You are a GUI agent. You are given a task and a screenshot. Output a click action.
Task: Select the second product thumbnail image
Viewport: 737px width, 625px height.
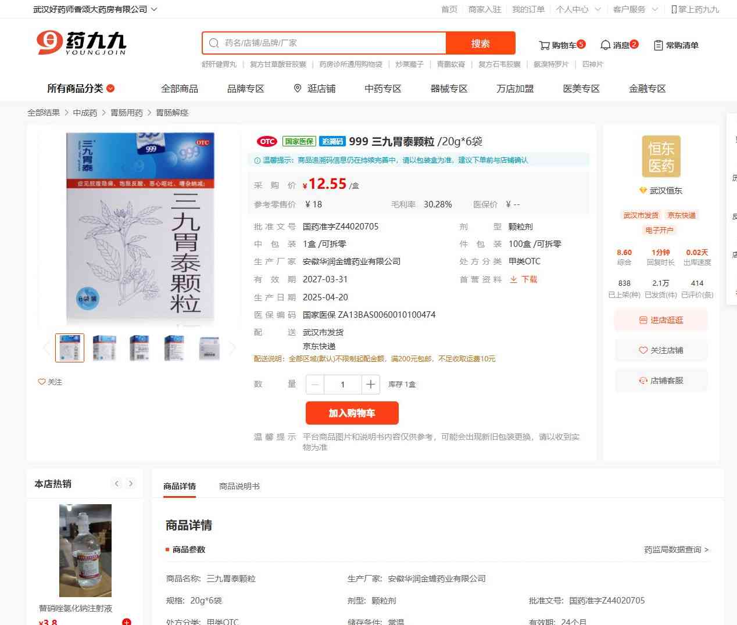105,348
